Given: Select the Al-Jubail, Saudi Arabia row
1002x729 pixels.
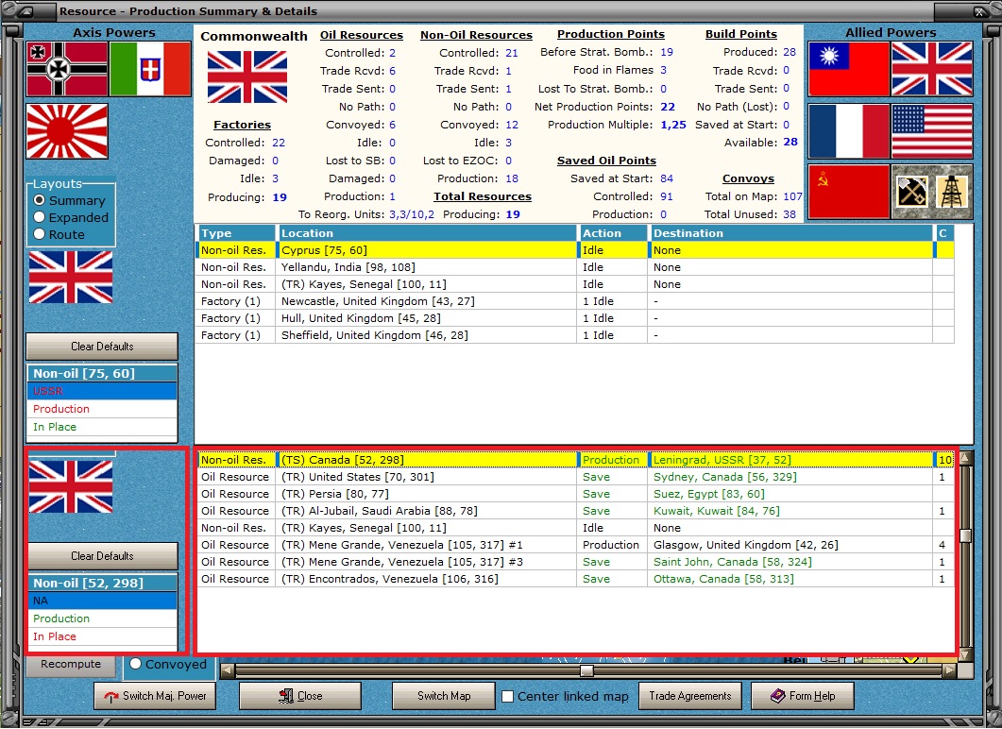Looking at the screenshot, I should click(575, 511).
